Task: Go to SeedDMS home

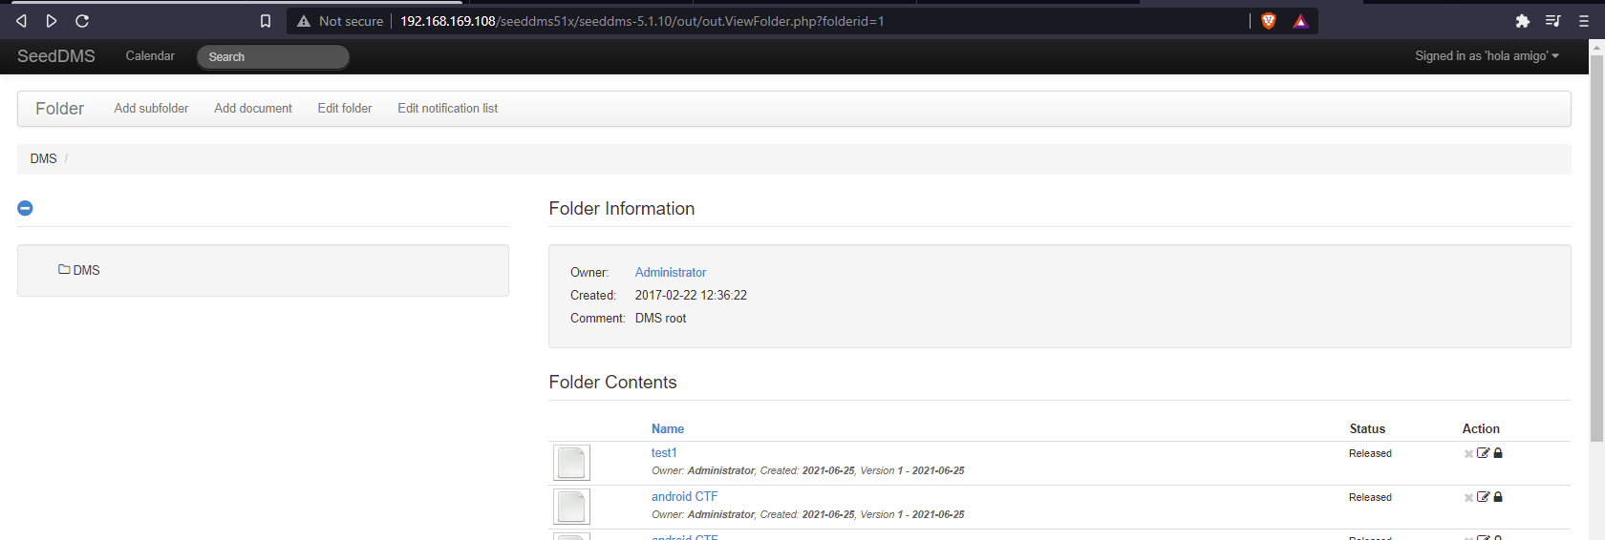Action: point(56,56)
